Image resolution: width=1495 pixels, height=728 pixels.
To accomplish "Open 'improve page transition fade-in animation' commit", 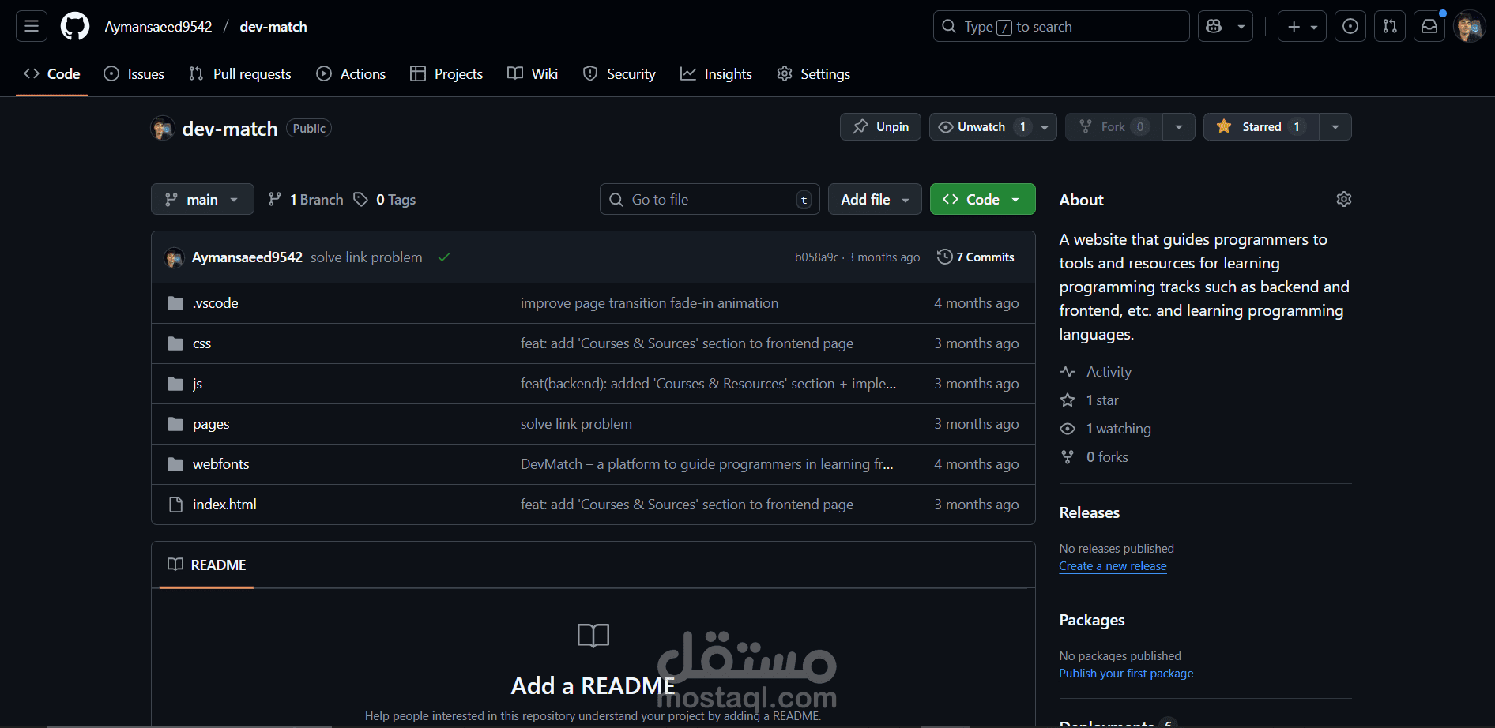I will pyautogui.click(x=650, y=303).
